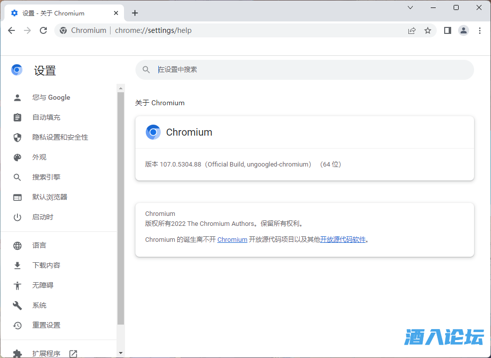491x358 pixels.
Task: Click the back navigation arrow
Action: tap(11, 30)
